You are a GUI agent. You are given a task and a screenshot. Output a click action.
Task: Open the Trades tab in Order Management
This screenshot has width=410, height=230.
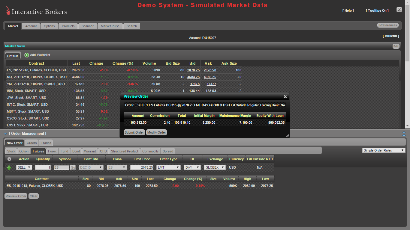point(46,143)
